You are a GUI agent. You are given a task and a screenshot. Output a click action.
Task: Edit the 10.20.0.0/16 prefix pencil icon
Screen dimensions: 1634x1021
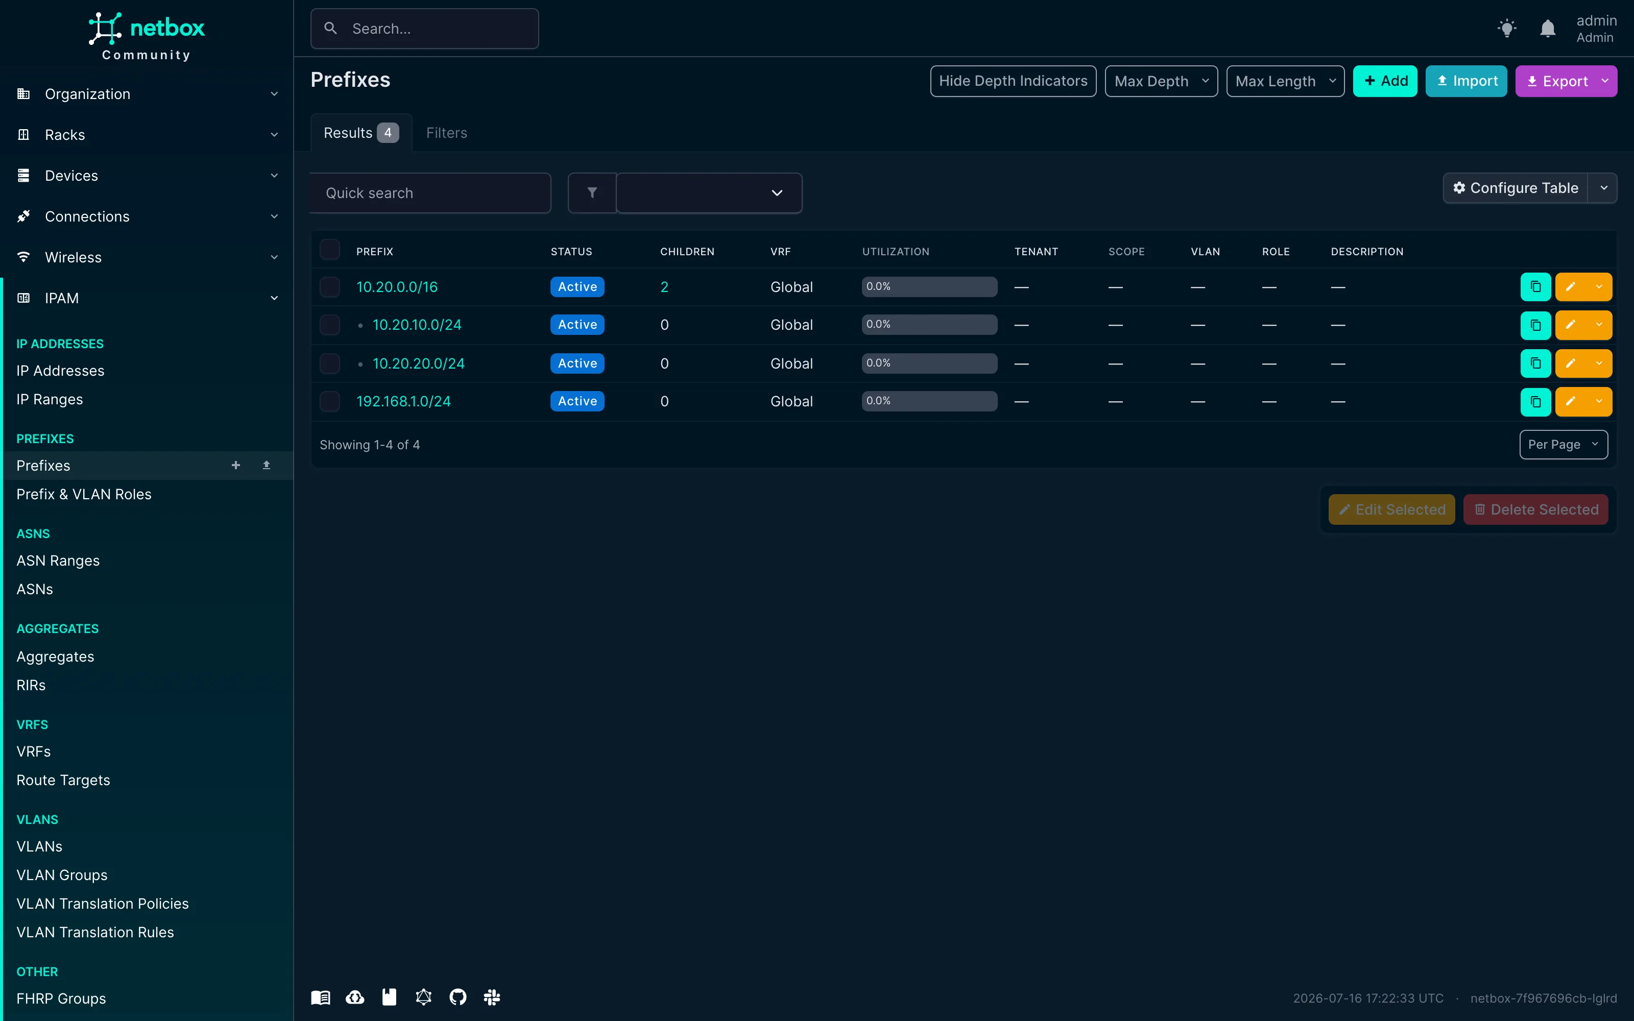(1571, 287)
